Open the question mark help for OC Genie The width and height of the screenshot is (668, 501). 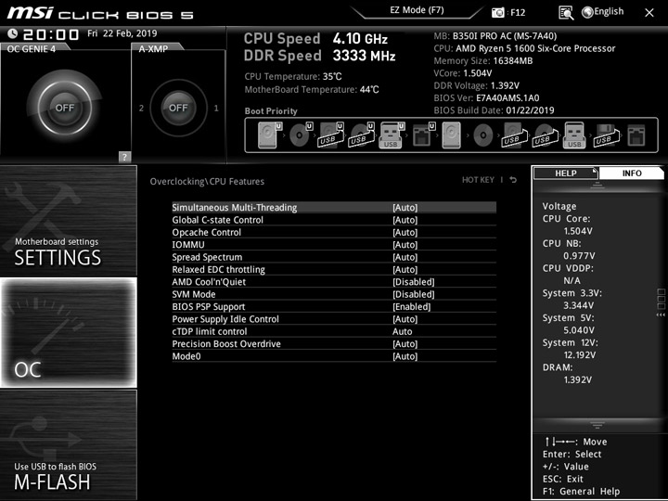point(124,157)
